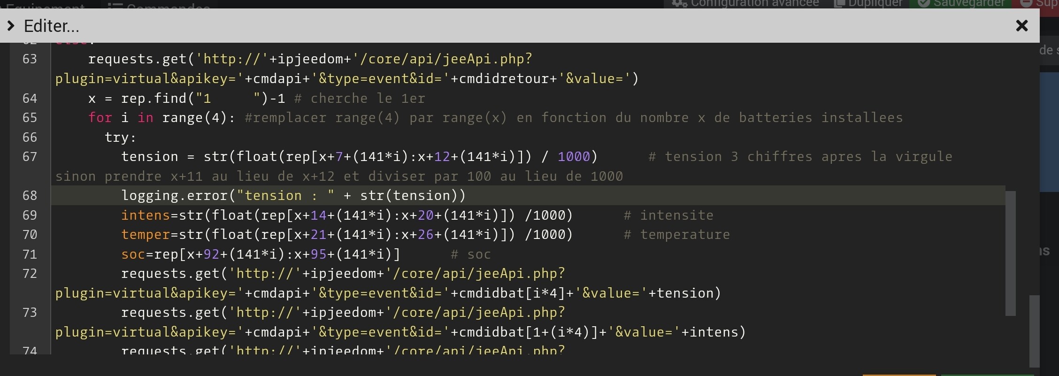Select line number 63 in the gutter

30,59
